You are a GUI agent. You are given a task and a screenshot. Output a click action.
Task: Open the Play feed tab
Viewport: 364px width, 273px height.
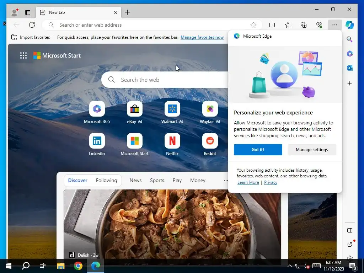(177, 180)
